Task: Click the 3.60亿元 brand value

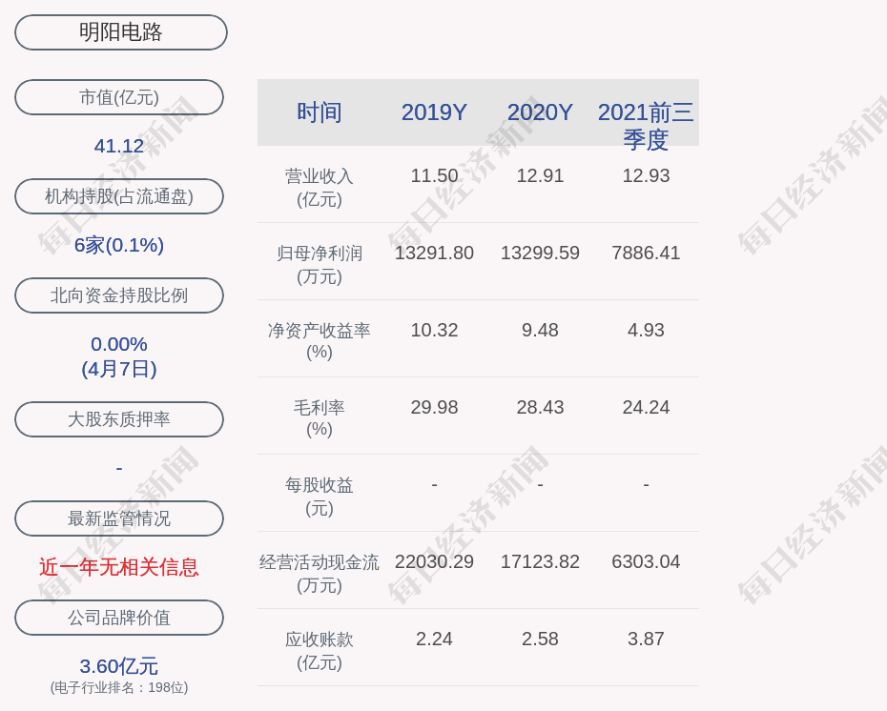Action: tap(119, 666)
